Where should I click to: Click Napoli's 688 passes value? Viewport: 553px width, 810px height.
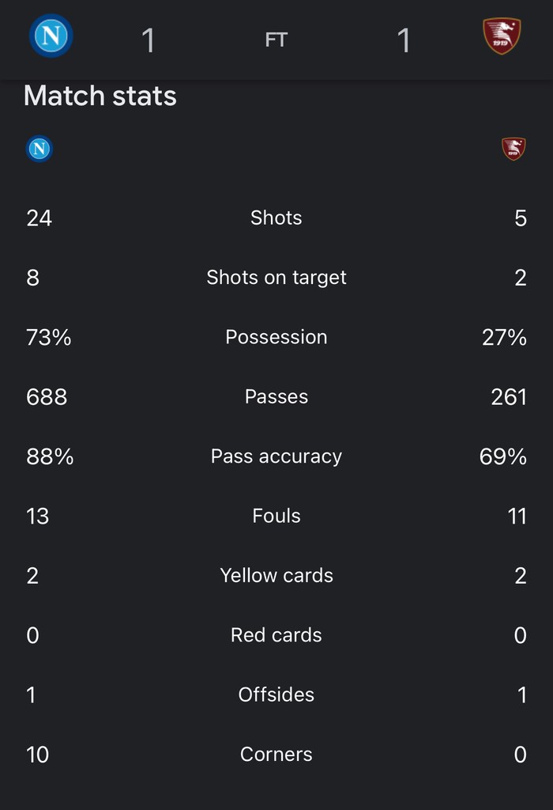(x=47, y=397)
